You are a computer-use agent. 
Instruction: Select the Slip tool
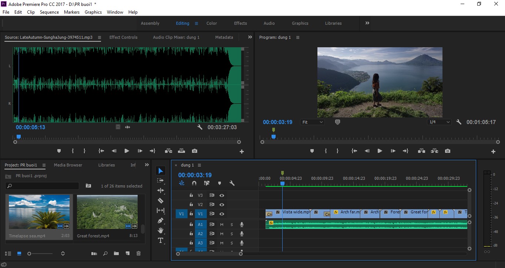(x=161, y=210)
